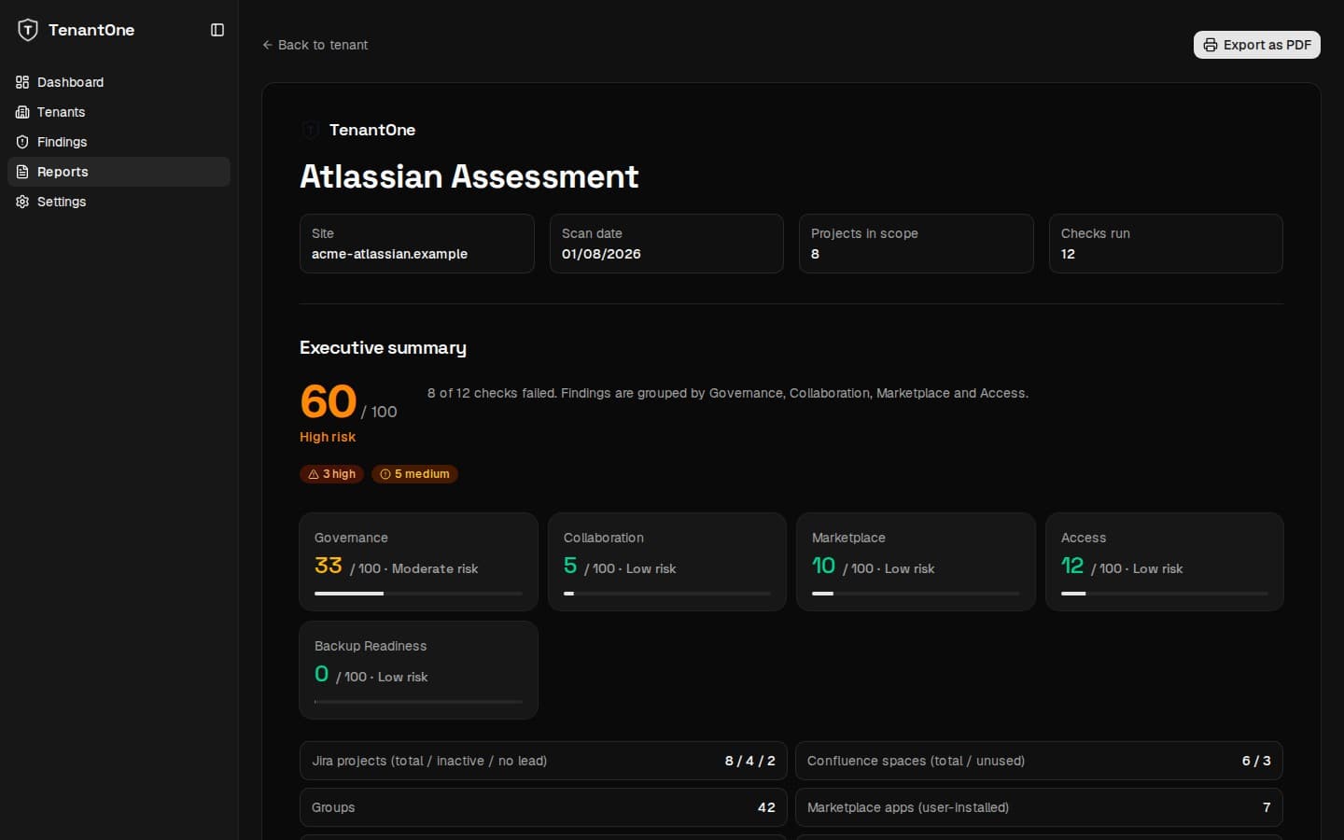
Task: Click the Marketplace progress bar
Action: click(916, 594)
